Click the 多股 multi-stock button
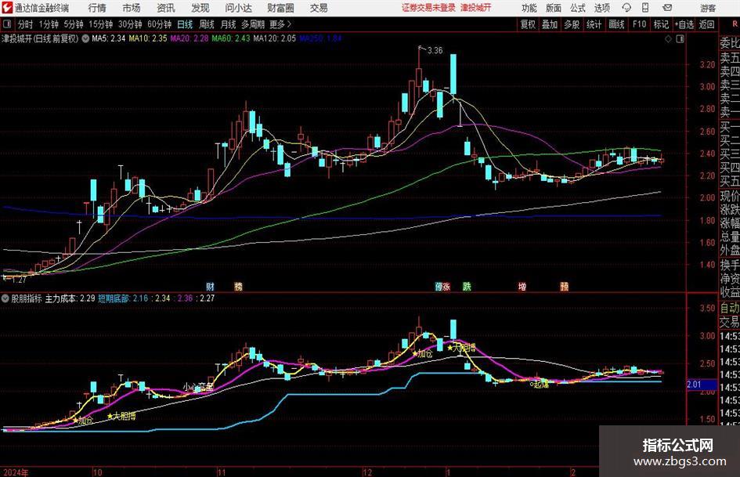Viewport: 740px width, 477px height. [x=572, y=24]
